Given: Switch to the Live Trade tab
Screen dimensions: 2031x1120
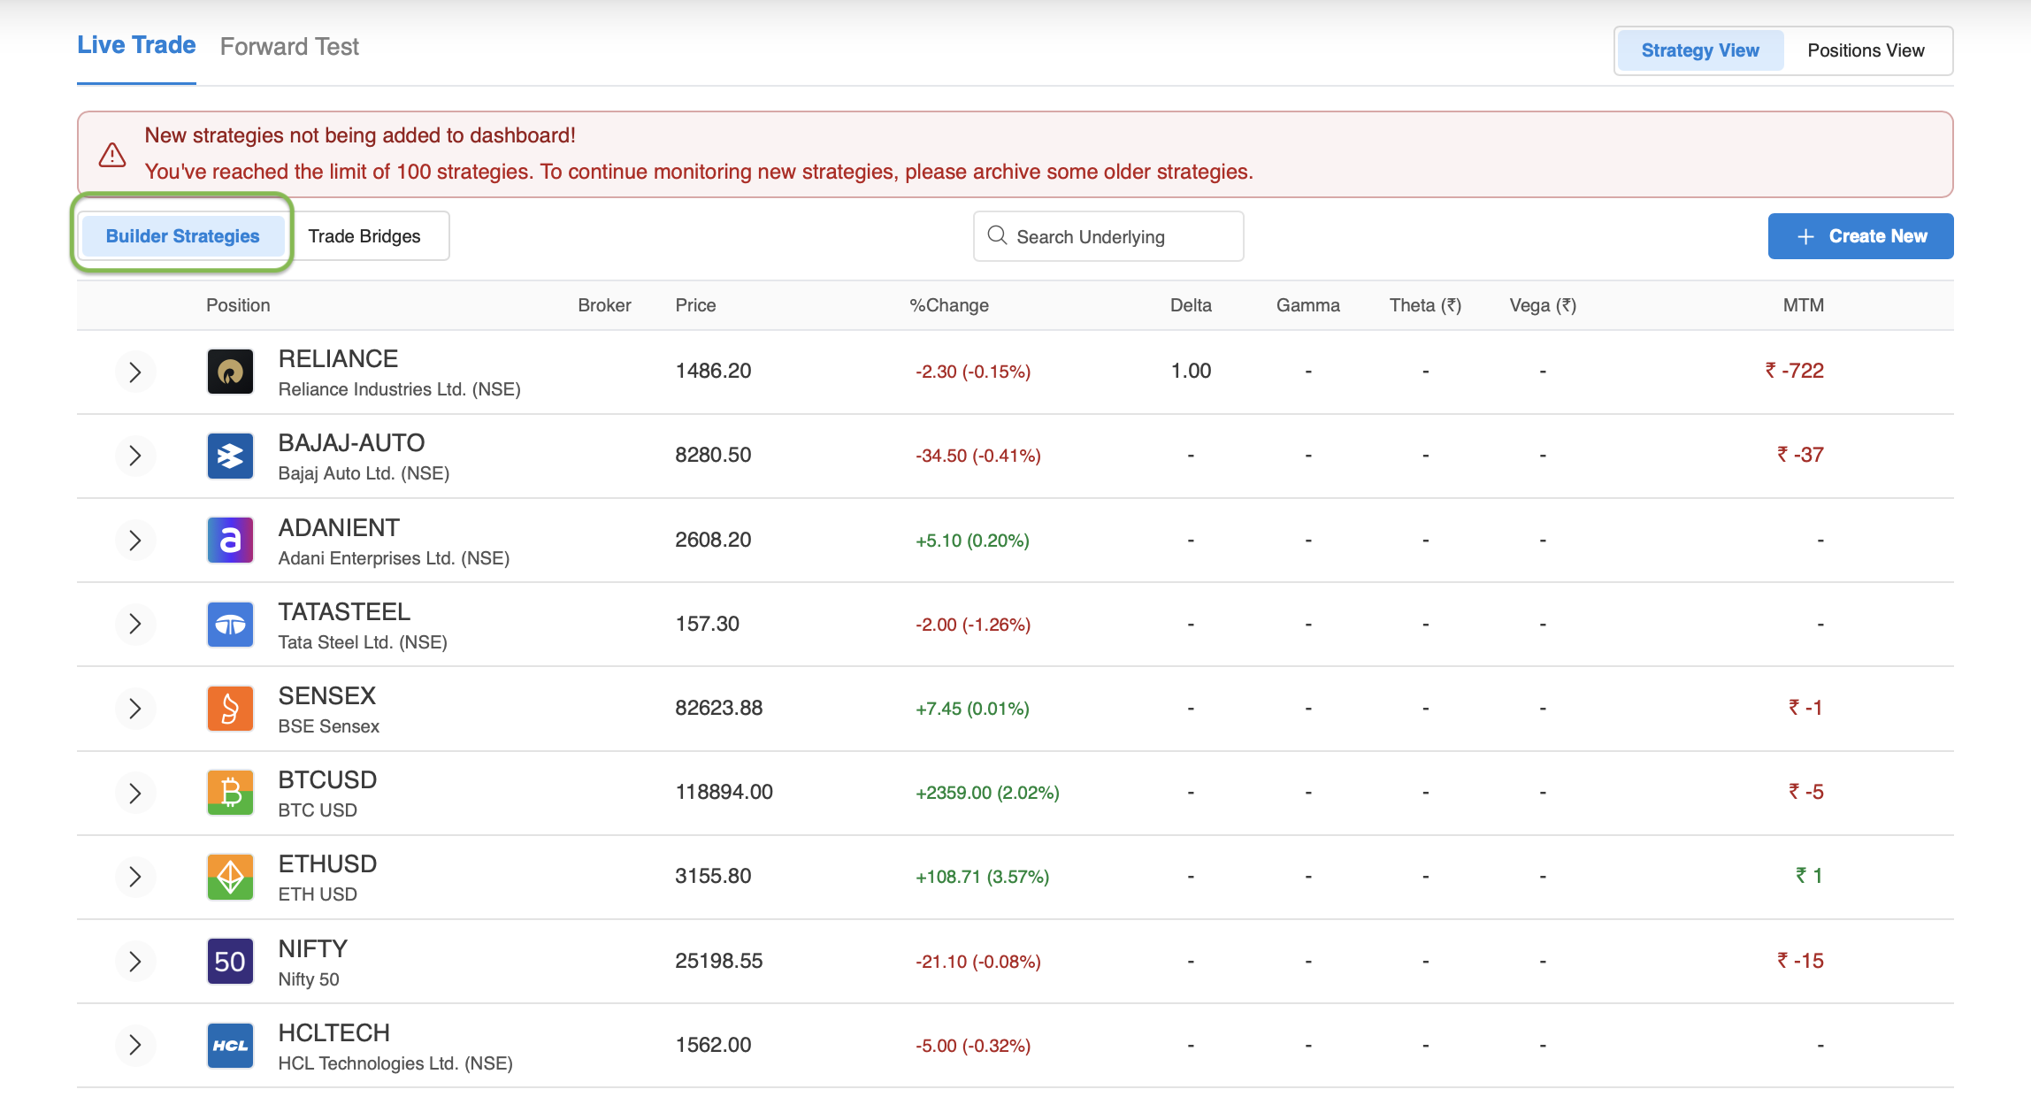Looking at the screenshot, I should click(x=136, y=45).
